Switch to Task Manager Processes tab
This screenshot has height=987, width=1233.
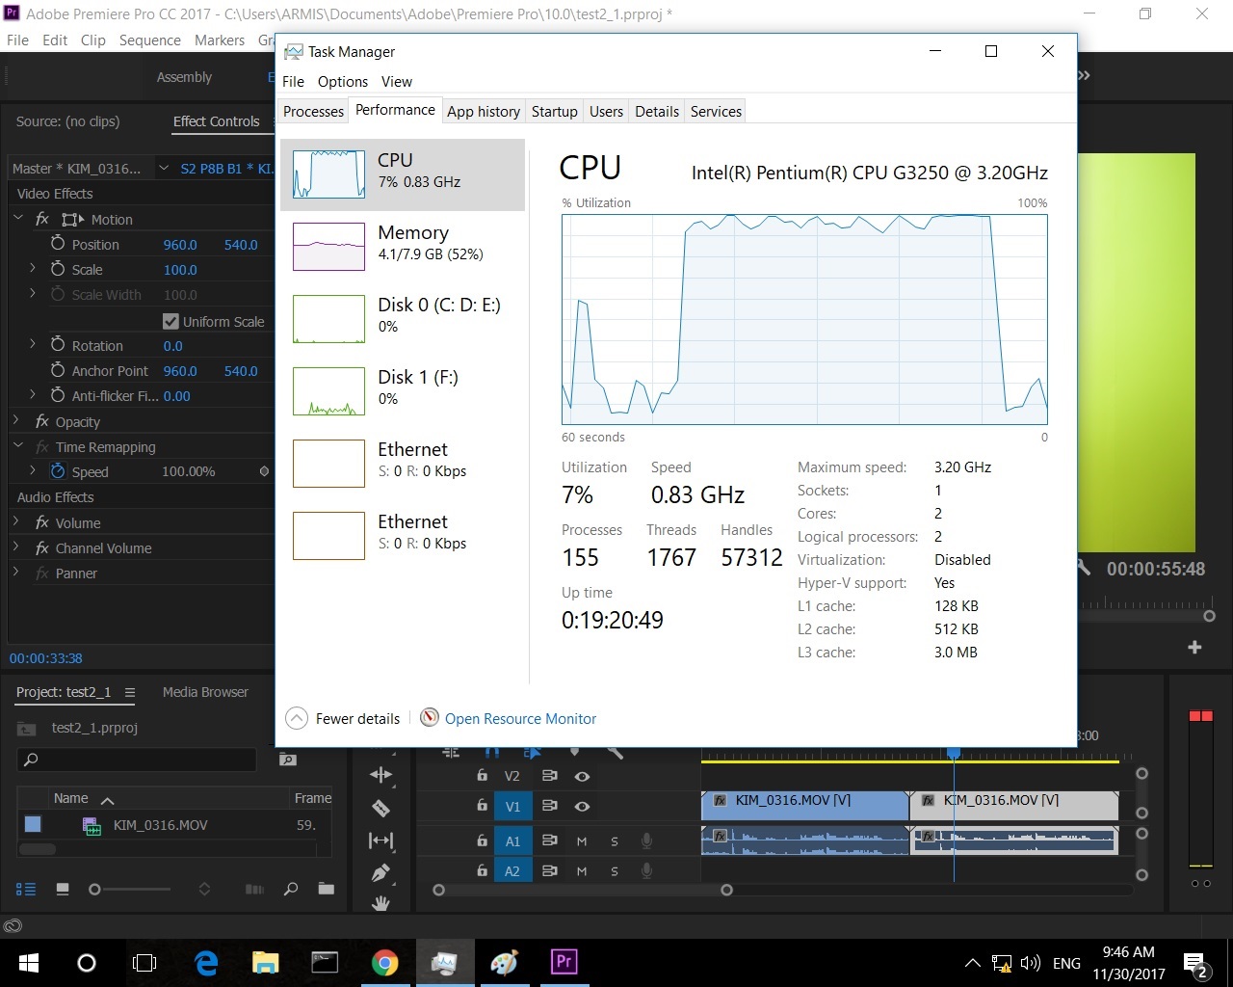pos(313,111)
